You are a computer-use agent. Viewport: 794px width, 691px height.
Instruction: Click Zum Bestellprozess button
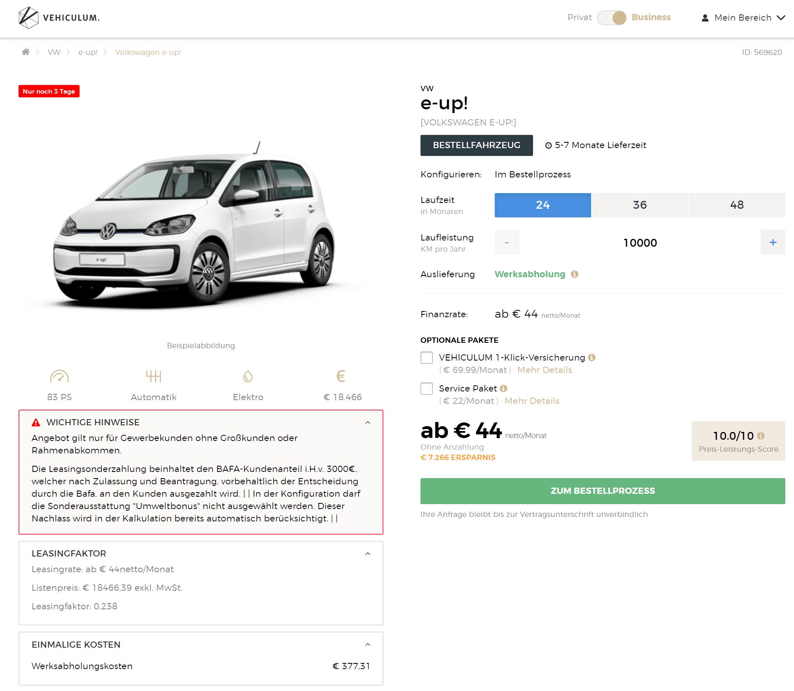pos(603,491)
